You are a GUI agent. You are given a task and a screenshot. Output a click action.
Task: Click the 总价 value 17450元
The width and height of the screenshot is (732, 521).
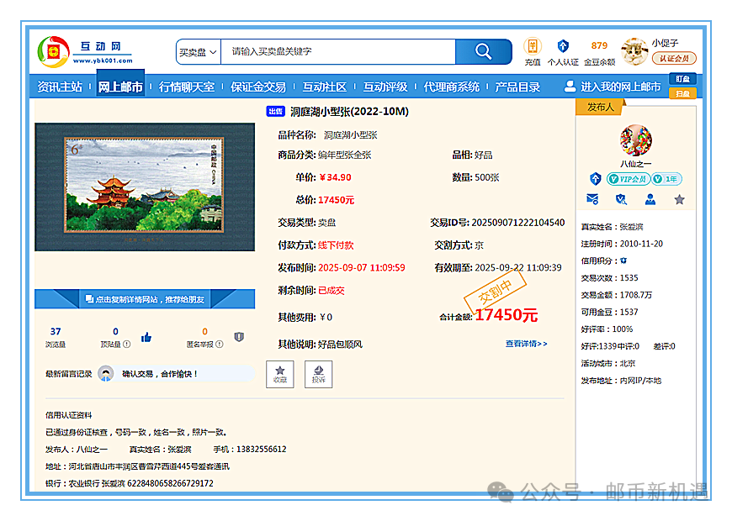coord(336,200)
